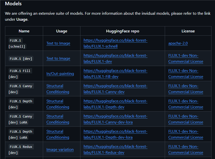Open Text to Image link for FLUX.1 [dev]
Screen dimensions: 215x159
[x=58, y=59]
